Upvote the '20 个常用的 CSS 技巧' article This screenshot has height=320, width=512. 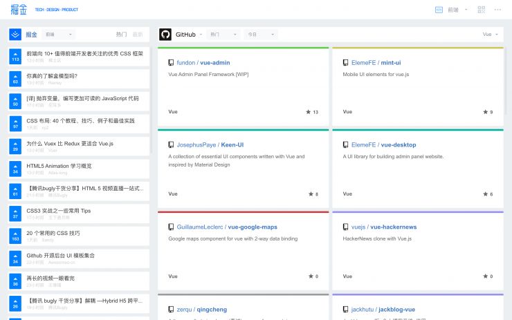coord(15,236)
